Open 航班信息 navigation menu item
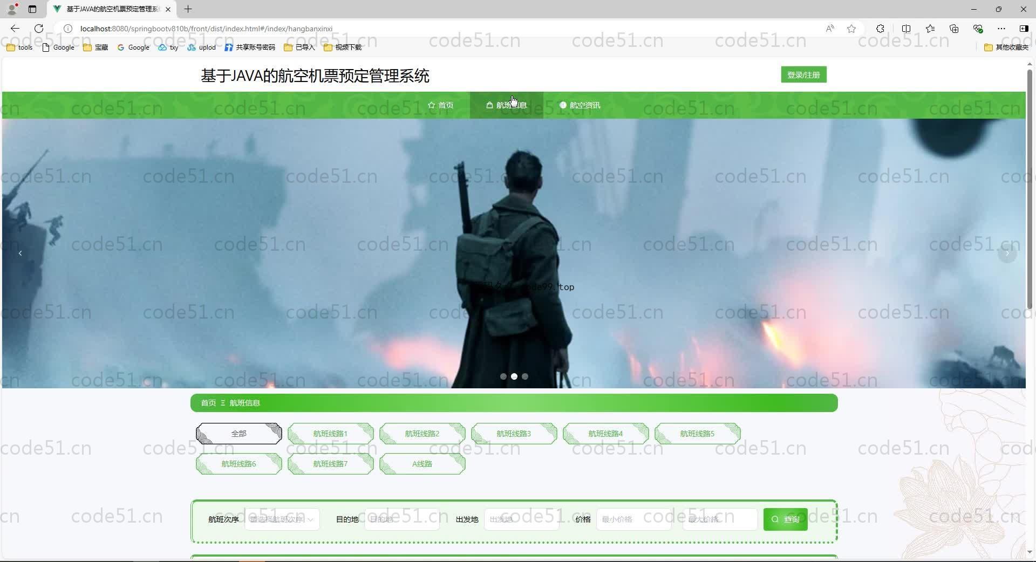This screenshot has width=1036, height=562. coord(506,105)
